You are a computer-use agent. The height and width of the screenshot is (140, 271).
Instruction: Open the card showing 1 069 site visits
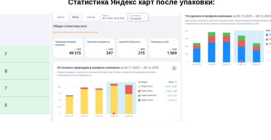[x=164, y=48]
